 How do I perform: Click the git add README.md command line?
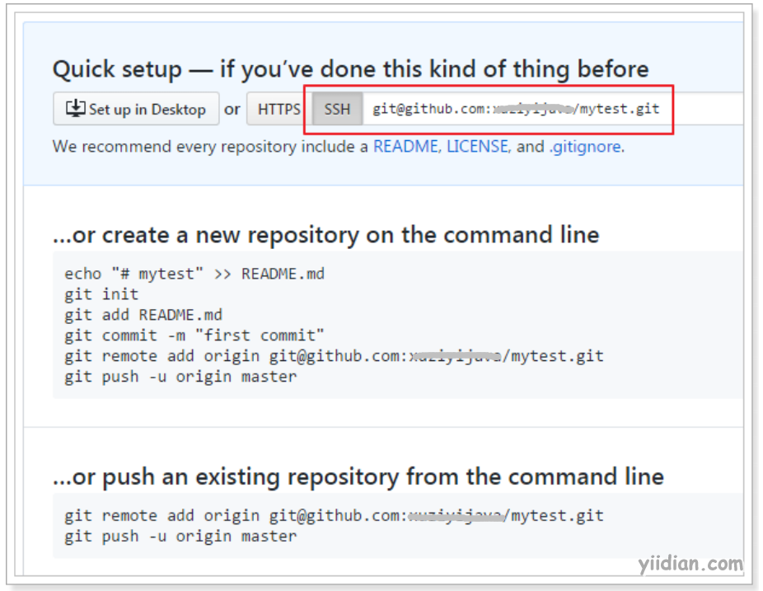point(143,315)
